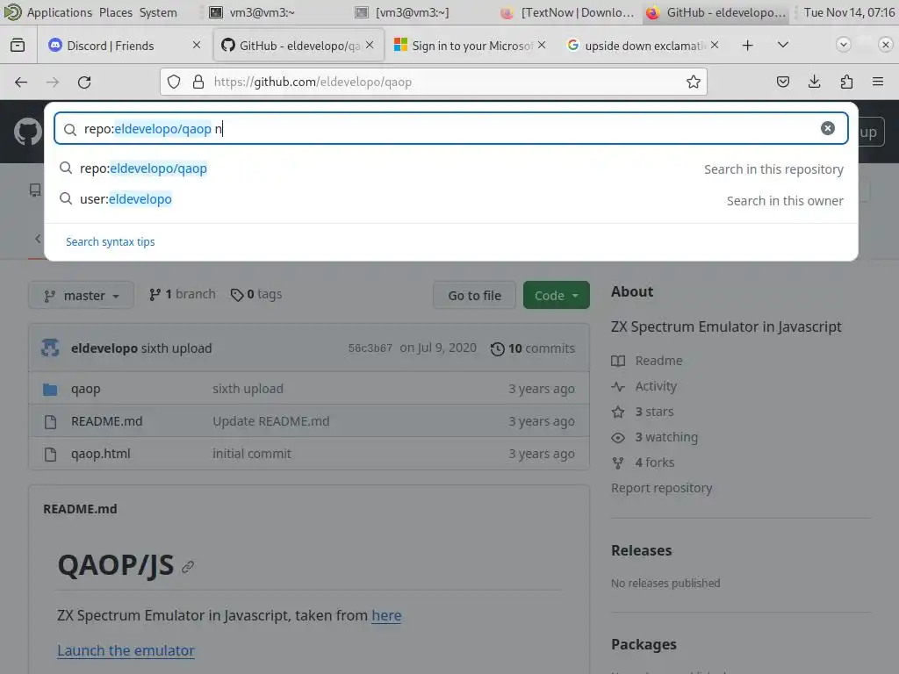Screen dimensions: 899x674
Task: Clear the GitHub search input
Action: click(827, 128)
